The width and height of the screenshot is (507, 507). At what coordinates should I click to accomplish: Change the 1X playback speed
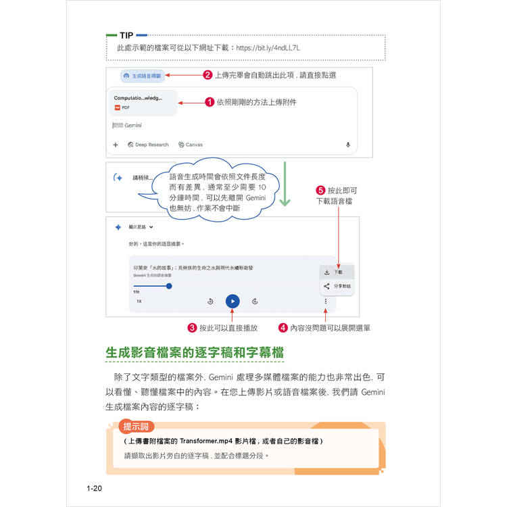[139, 301]
